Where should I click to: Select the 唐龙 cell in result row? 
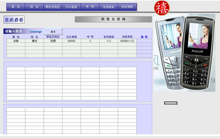pos(34,41)
